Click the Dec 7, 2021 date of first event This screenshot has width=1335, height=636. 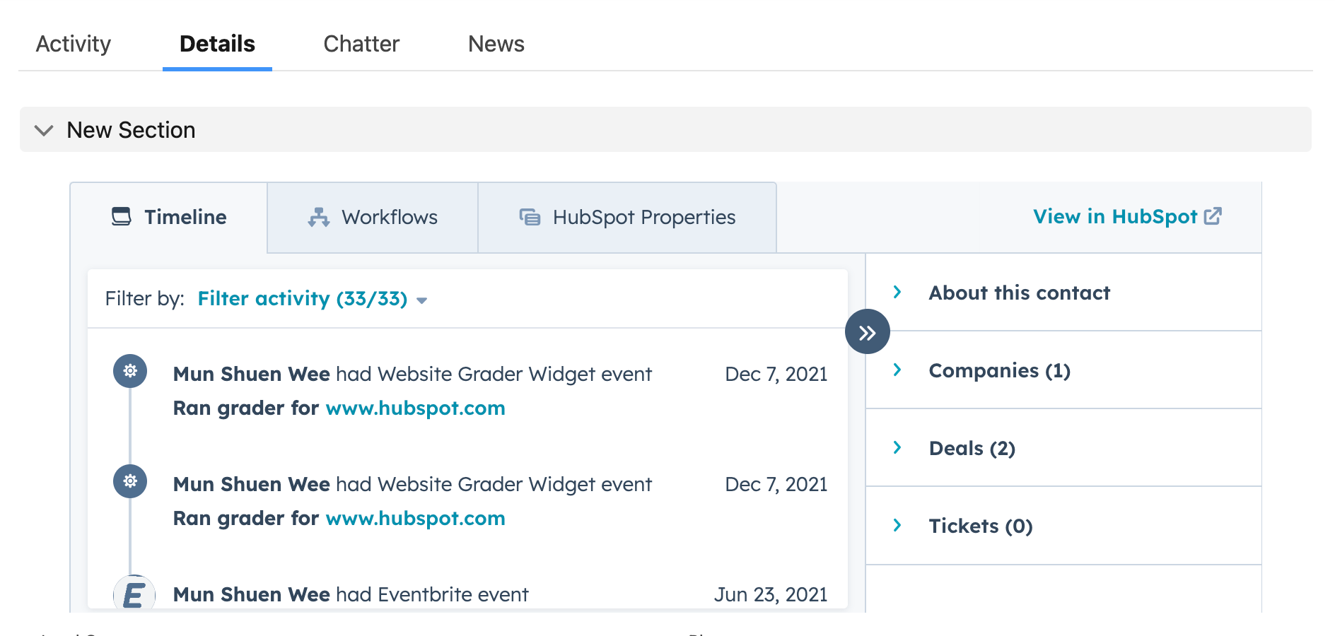point(776,374)
